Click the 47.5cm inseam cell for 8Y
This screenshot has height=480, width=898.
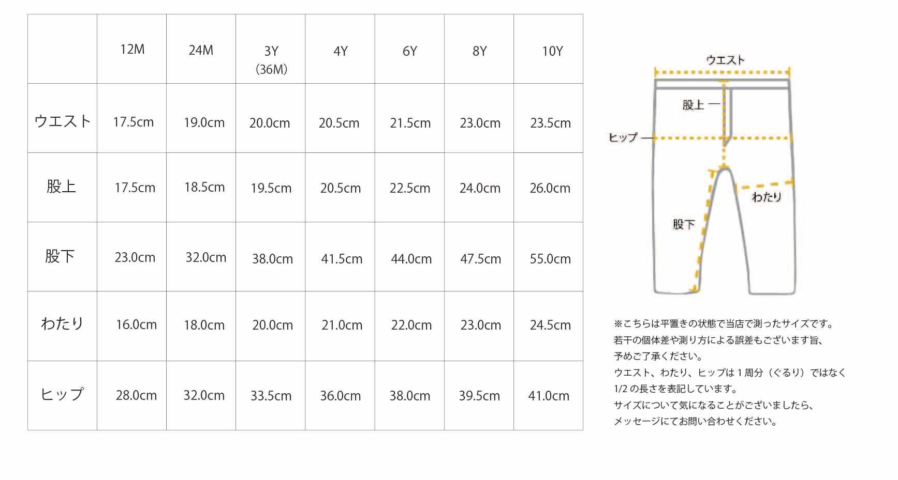click(480, 259)
